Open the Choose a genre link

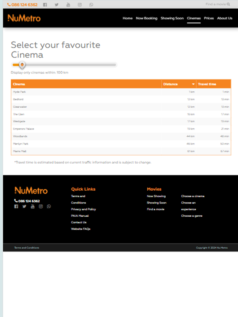tap(192, 216)
